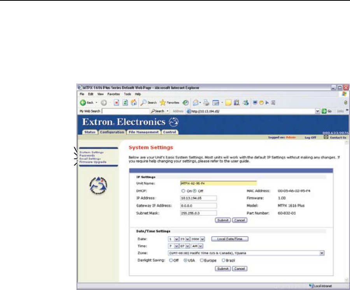350x290 pixels.
Task: Open the time Zone dropdown
Action: 322,253
